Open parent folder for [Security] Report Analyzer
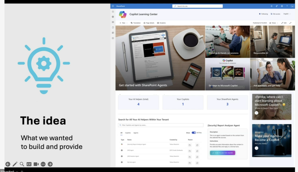 (x=190, y=145)
